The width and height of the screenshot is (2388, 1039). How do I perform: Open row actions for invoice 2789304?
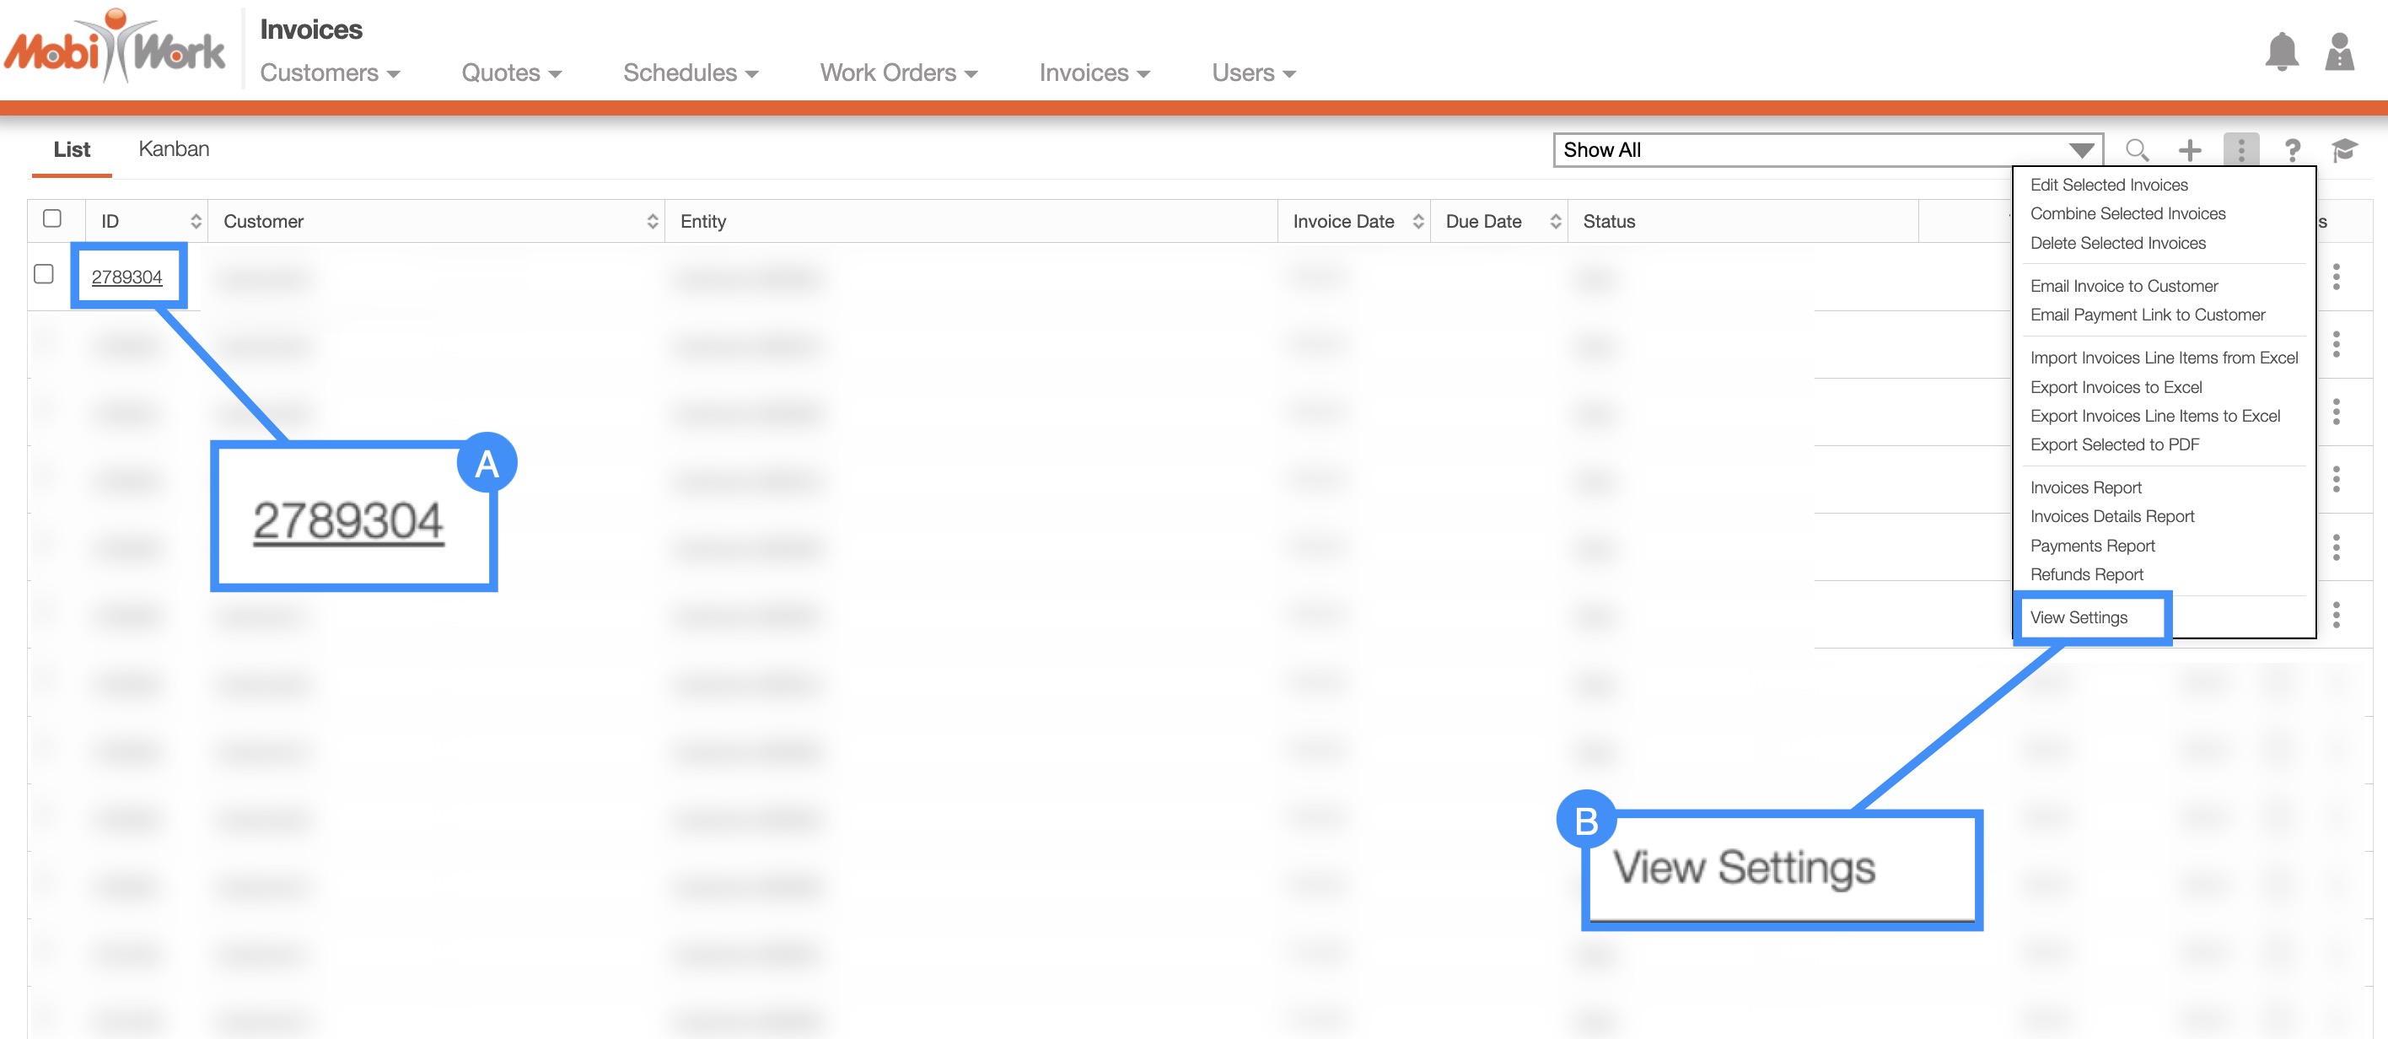tap(2336, 277)
